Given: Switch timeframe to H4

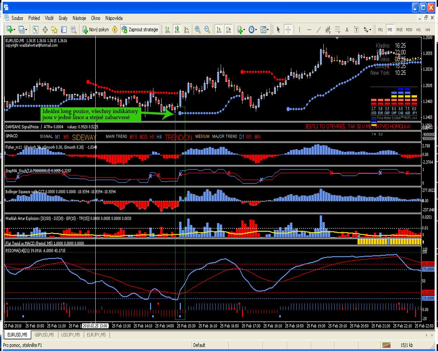Looking at the screenshot, I should [428, 30].
